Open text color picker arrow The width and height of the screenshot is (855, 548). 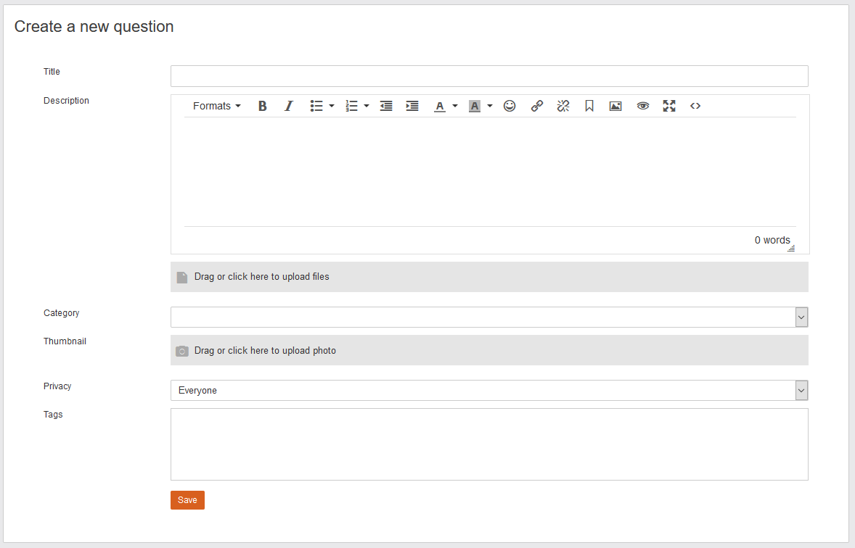pyautogui.click(x=455, y=106)
